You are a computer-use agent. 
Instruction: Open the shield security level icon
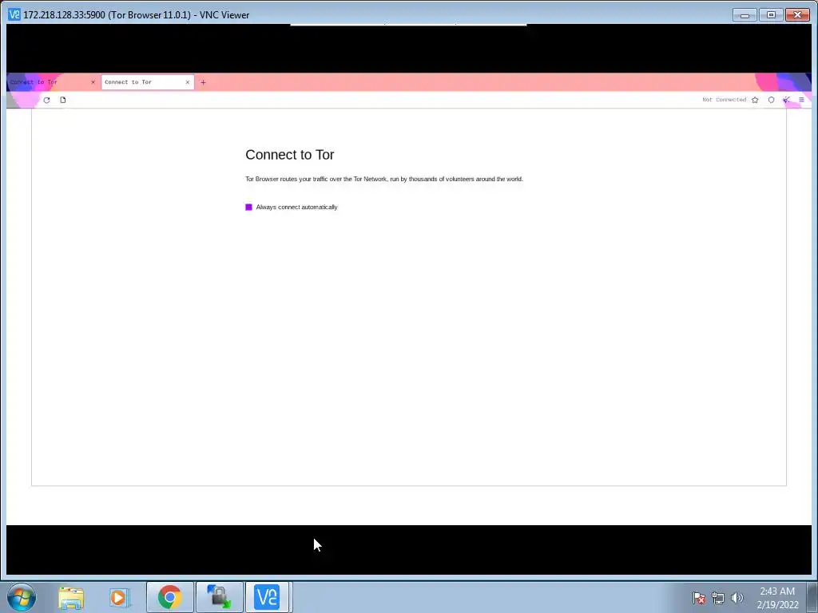[x=771, y=100]
